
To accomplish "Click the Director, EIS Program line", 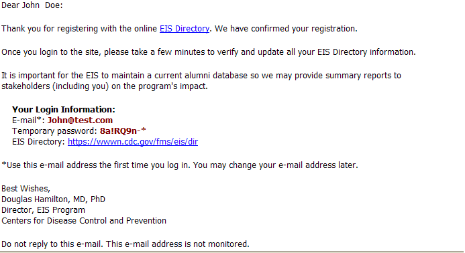I will tap(44, 210).
